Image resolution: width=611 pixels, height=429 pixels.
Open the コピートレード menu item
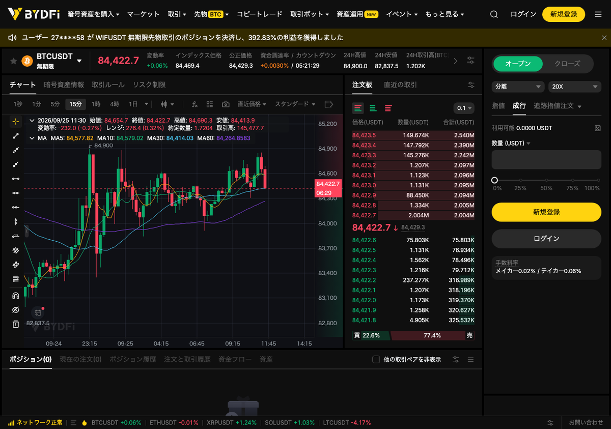(x=259, y=14)
